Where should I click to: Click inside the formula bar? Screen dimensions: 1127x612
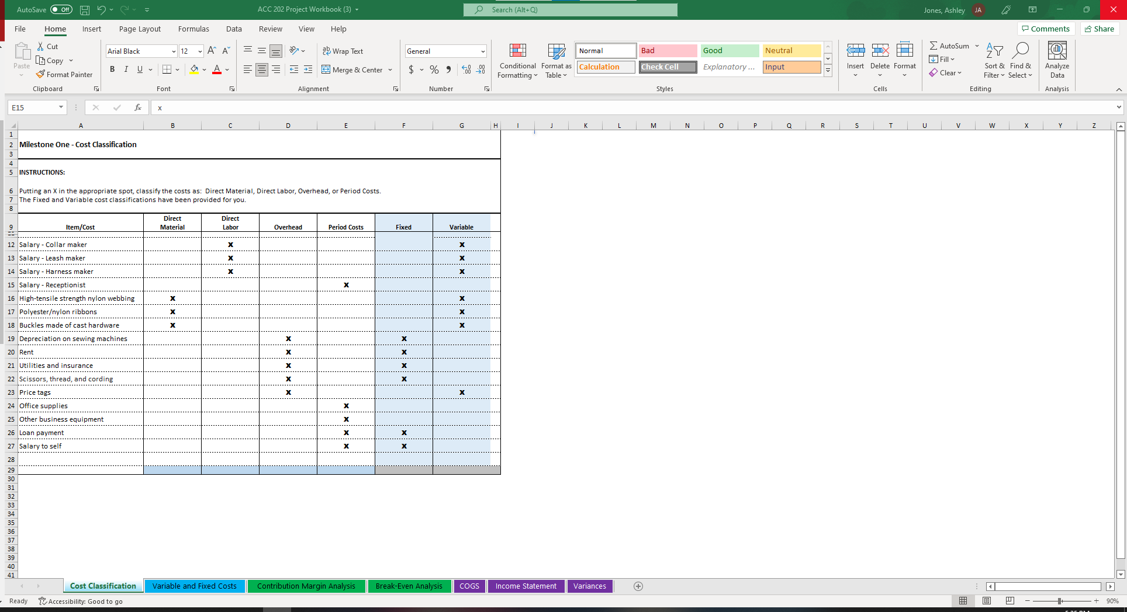351,107
